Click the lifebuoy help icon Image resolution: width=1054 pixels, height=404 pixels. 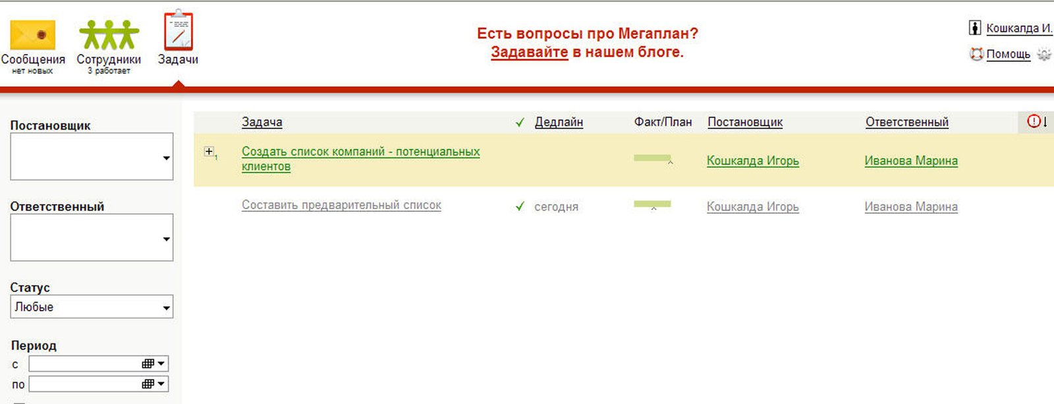pyautogui.click(x=976, y=54)
